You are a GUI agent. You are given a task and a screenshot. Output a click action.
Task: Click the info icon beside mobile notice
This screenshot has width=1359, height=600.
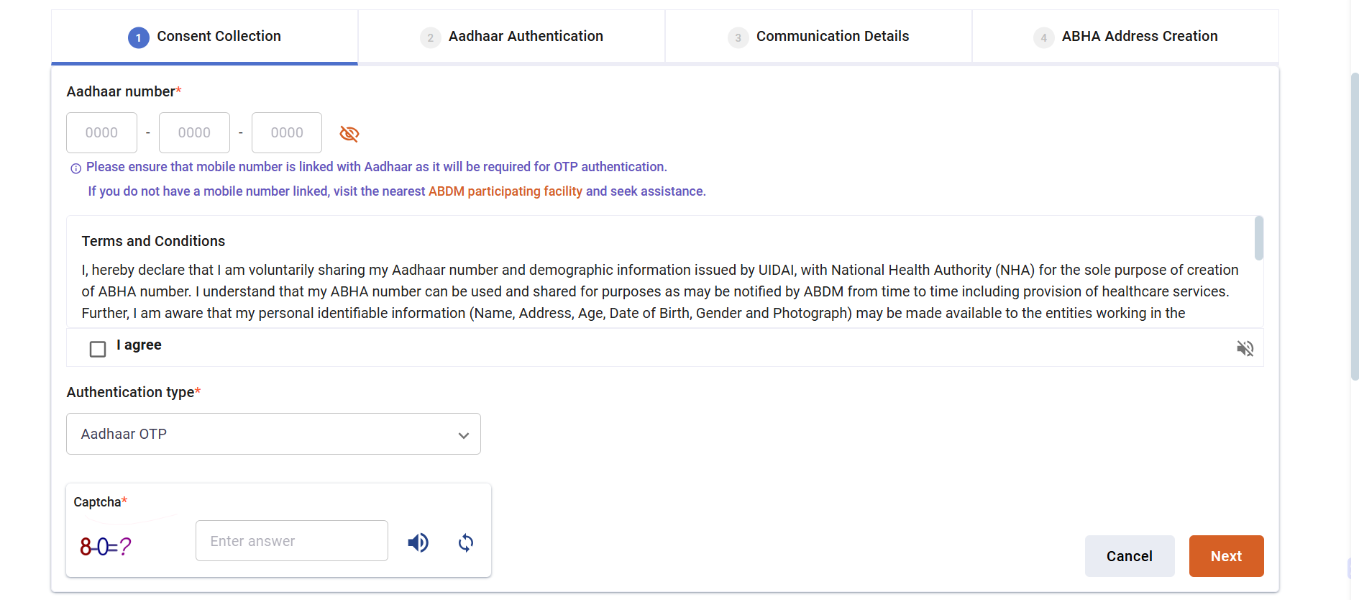[x=75, y=168]
